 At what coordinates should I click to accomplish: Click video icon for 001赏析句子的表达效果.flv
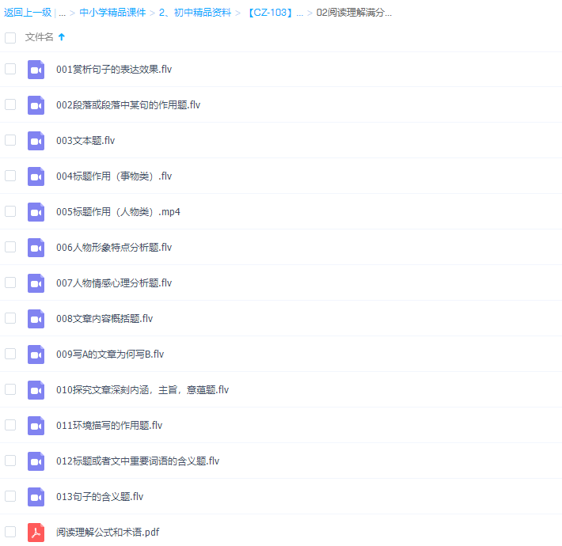[x=36, y=70]
